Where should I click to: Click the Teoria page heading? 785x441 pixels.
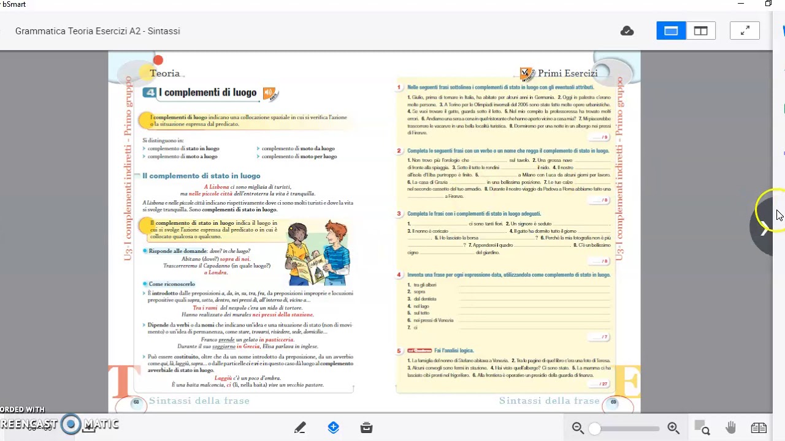click(x=165, y=73)
